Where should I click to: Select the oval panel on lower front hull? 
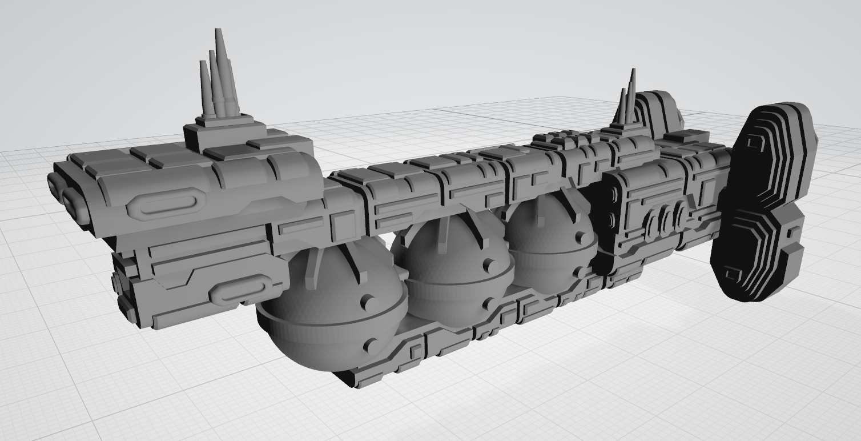[240, 288]
